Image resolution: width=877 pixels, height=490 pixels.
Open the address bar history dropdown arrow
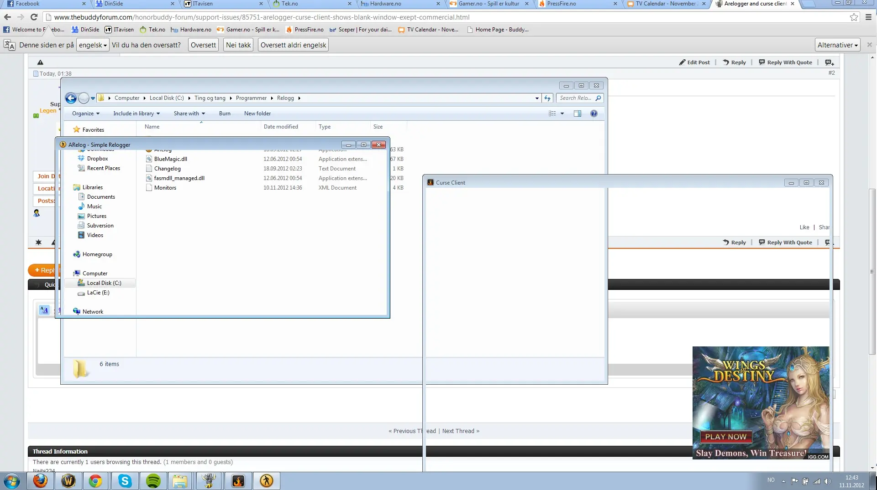click(537, 98)
